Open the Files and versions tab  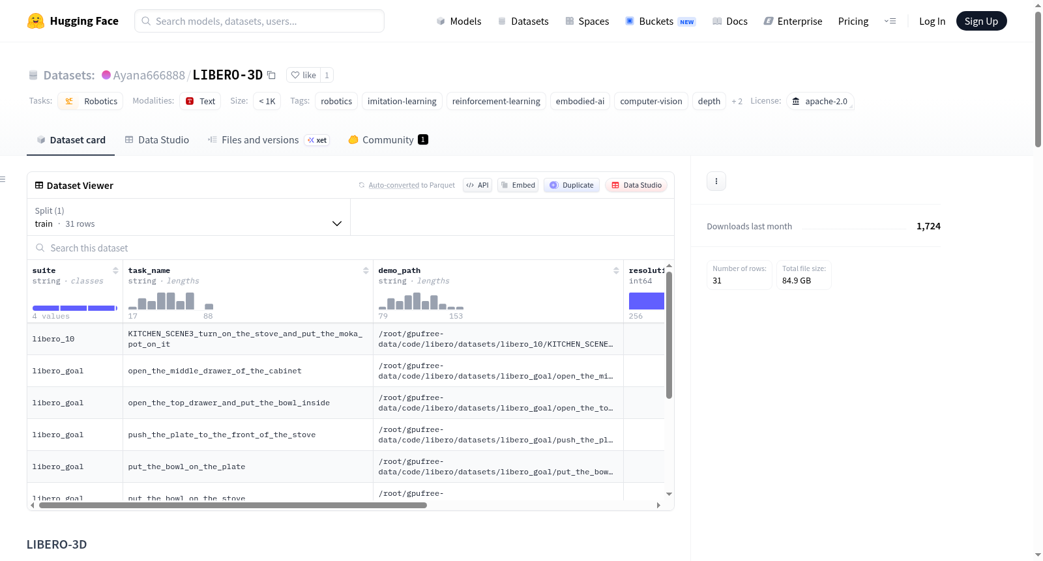(x=269, y=140)
